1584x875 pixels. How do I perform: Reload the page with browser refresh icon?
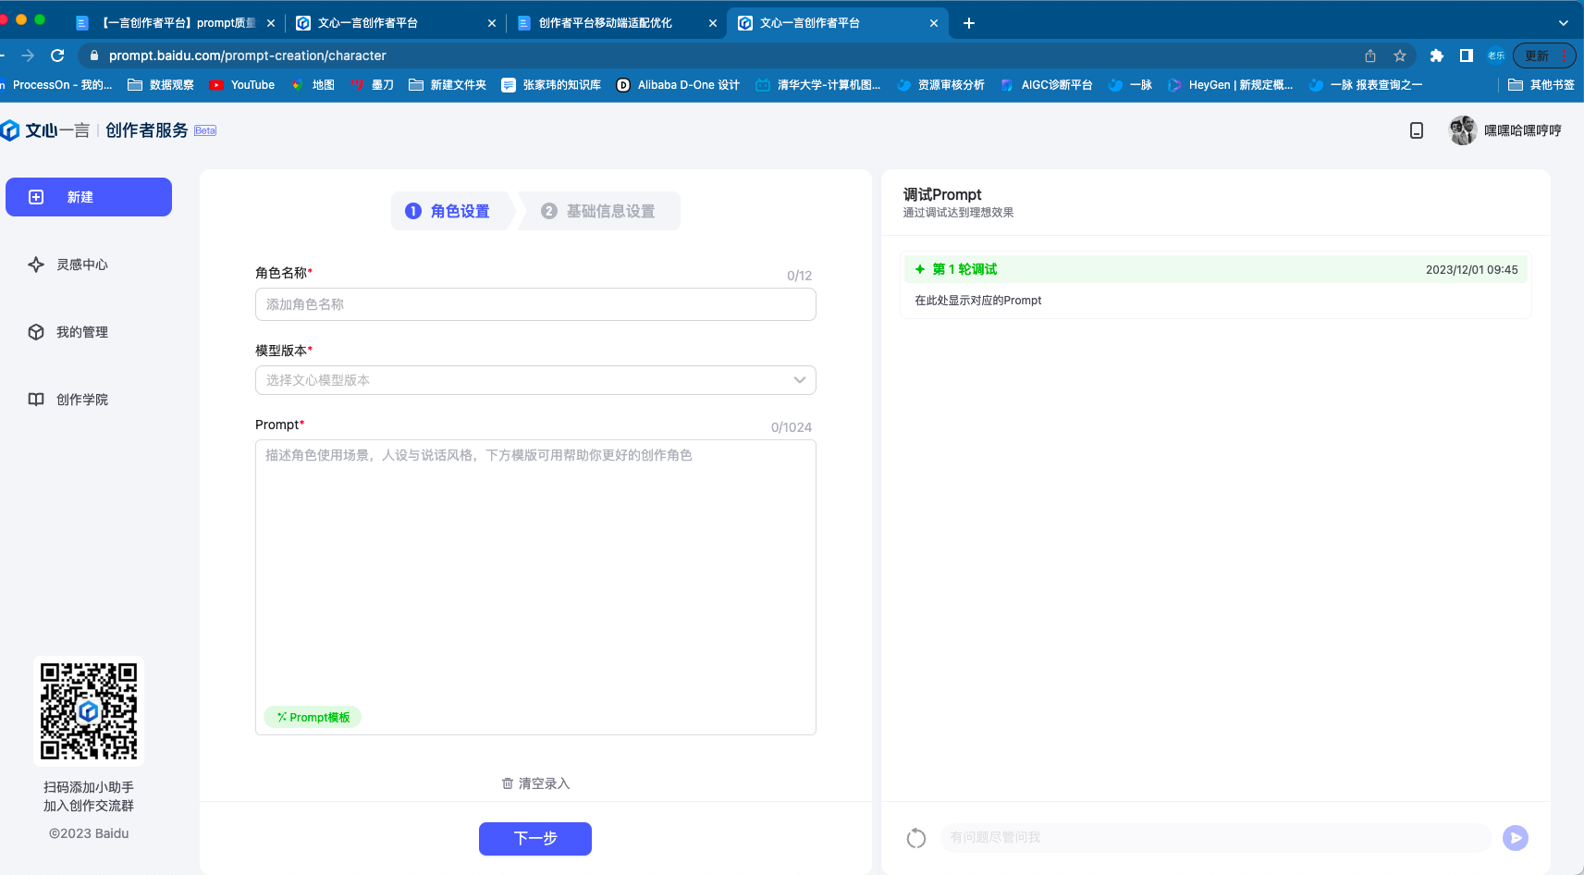57,55
